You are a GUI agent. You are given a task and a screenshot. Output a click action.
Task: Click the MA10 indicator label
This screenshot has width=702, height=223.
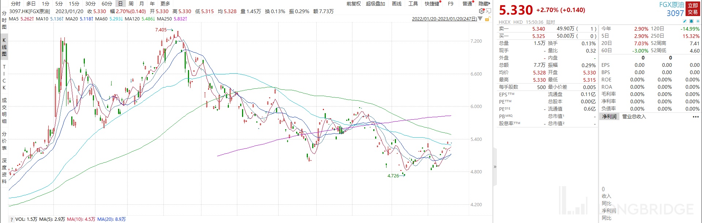42,19
